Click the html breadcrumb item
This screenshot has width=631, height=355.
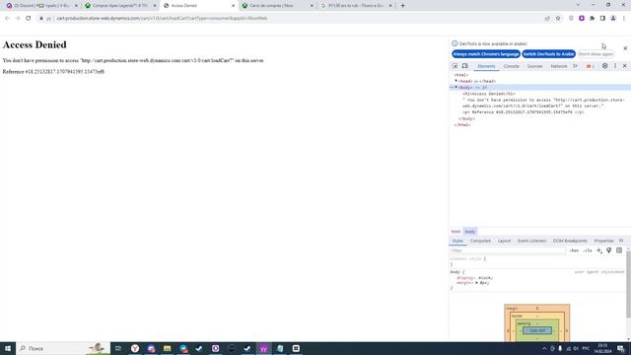tap(456, 232)
